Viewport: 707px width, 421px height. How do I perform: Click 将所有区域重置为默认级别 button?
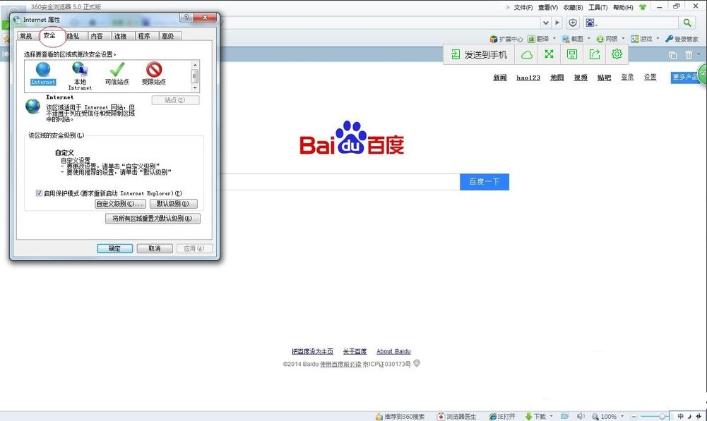pyautogui.click(x=153, y=219)
